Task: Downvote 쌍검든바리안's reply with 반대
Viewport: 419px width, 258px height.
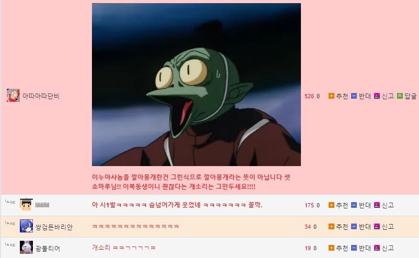Action: 360,227
